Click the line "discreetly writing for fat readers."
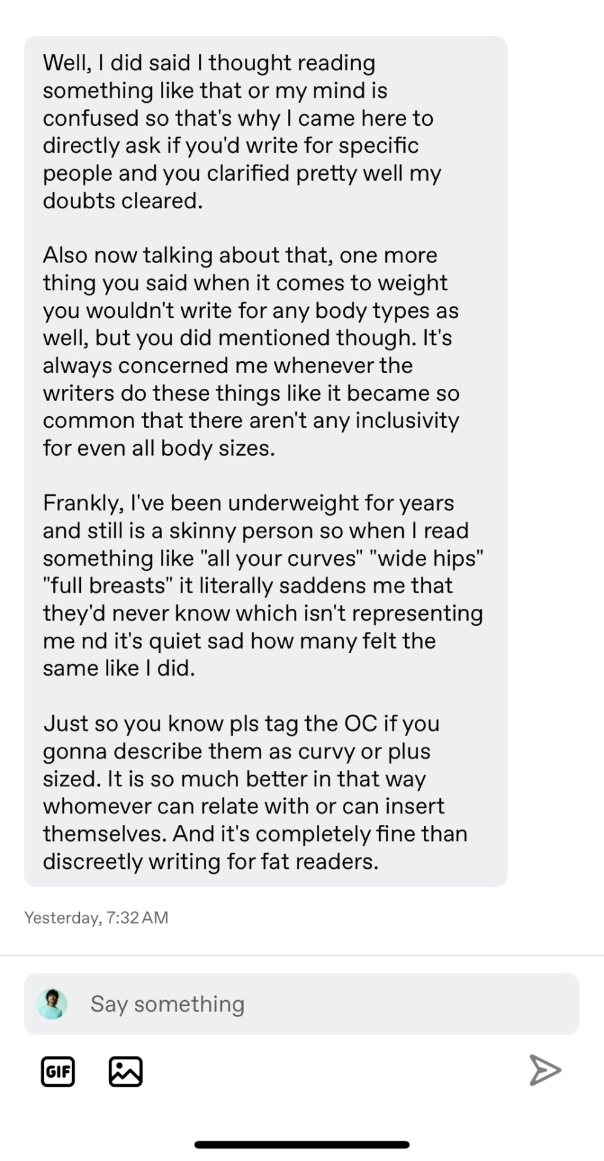The width and height of the screenshot is (604, 1161). 210,861
